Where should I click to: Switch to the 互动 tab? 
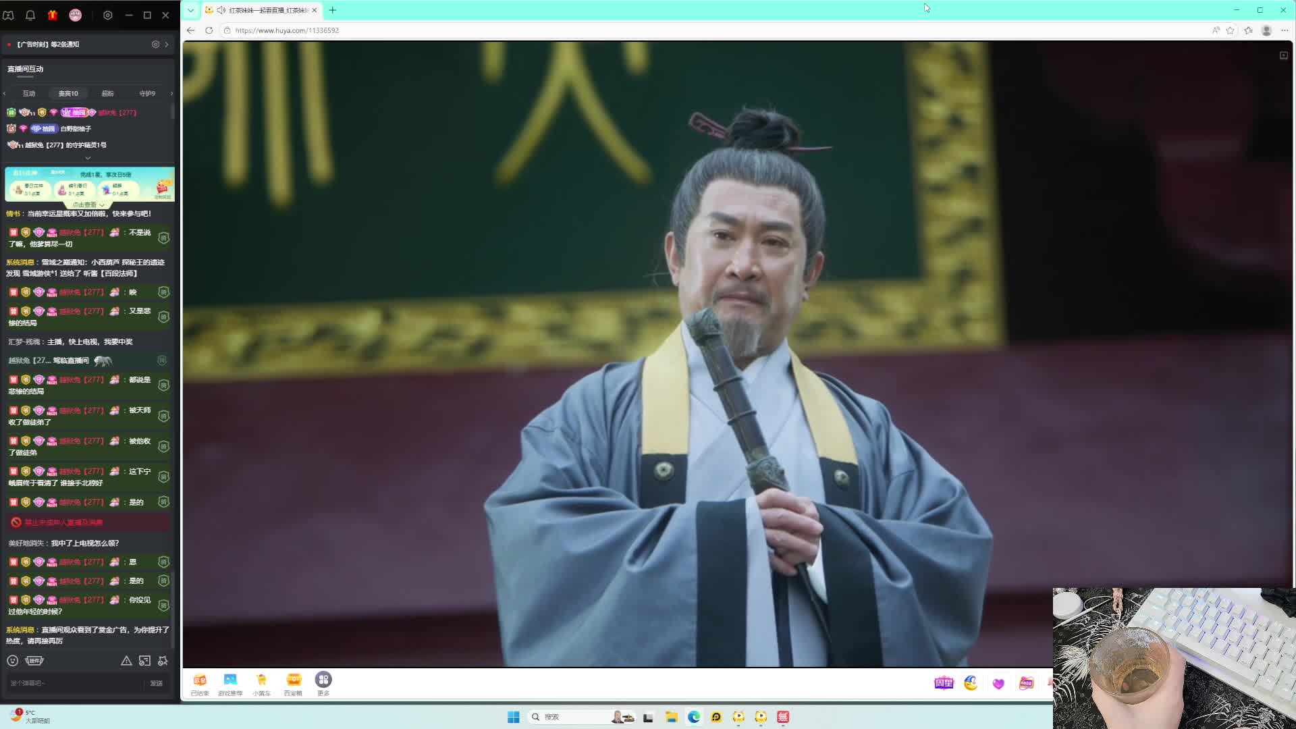pos(29,94)
